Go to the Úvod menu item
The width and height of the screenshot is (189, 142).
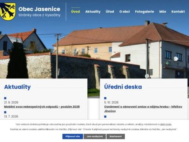76,11
